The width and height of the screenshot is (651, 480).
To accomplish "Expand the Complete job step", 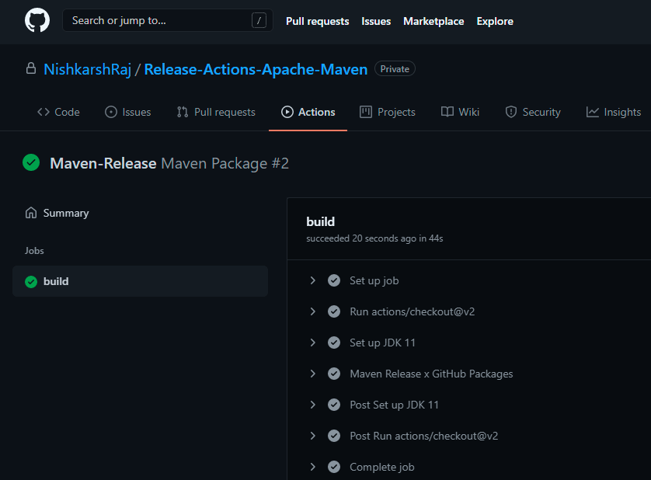I will point(312,467).
